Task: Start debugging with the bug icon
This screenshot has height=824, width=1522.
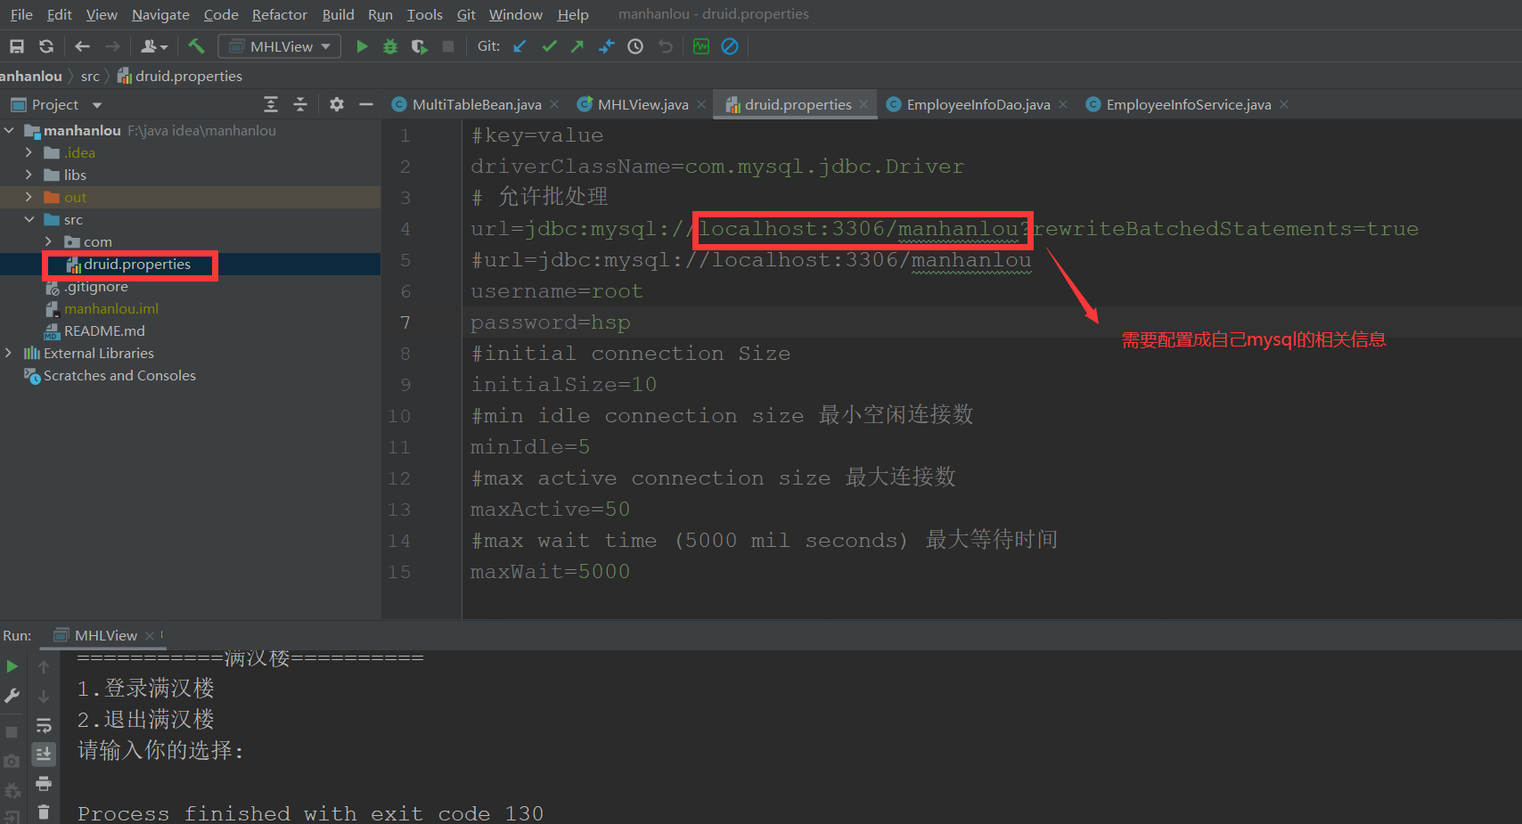Action: pos(390,46)
